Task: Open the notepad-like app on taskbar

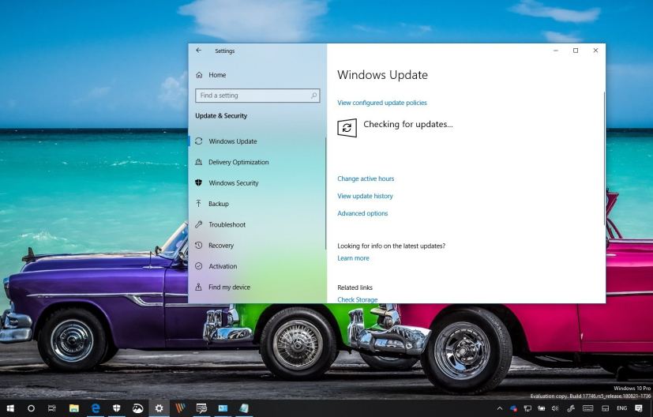Action: tap(244, 408)
